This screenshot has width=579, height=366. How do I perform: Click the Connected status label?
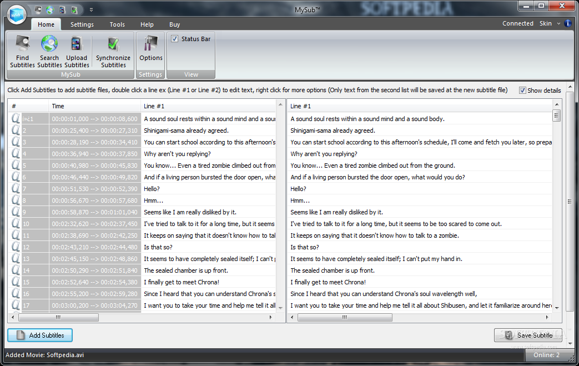coord(518,23)
